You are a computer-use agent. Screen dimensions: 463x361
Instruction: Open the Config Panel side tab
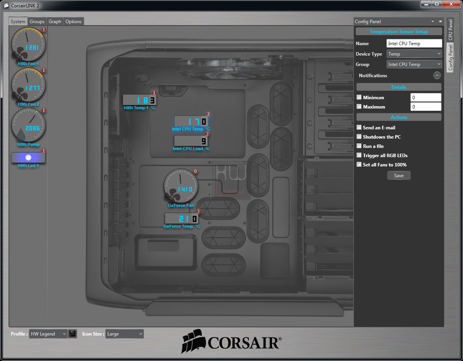[450, 57]
